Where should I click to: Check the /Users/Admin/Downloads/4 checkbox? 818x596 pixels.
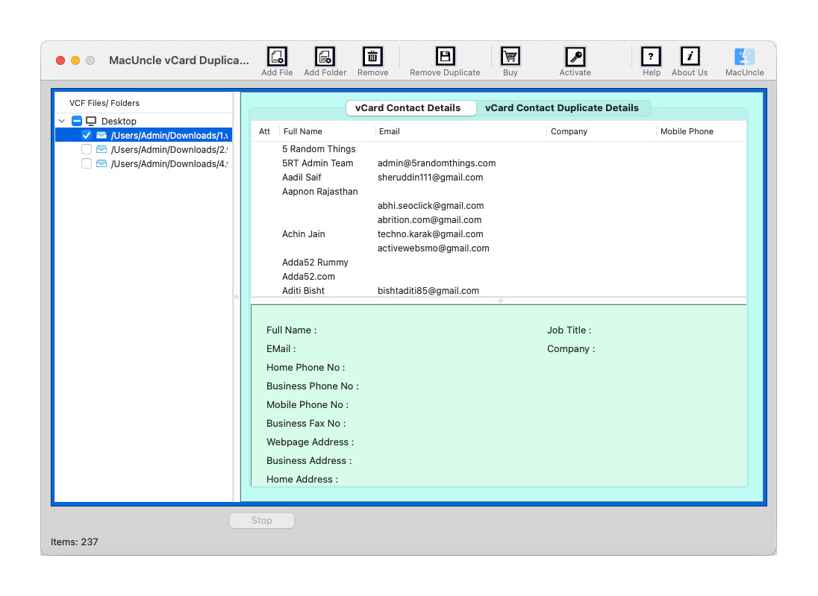(87, 163)
